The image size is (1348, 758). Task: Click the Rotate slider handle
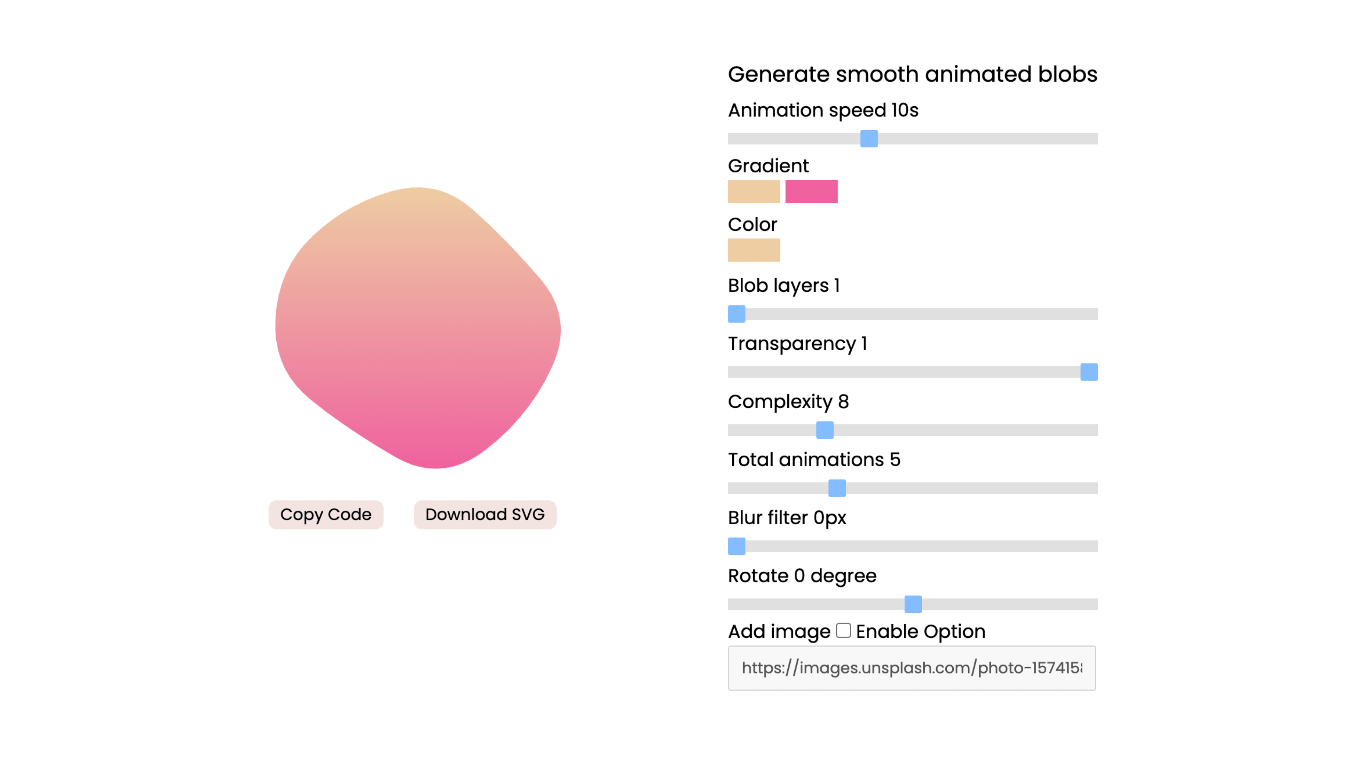point(913,604)
